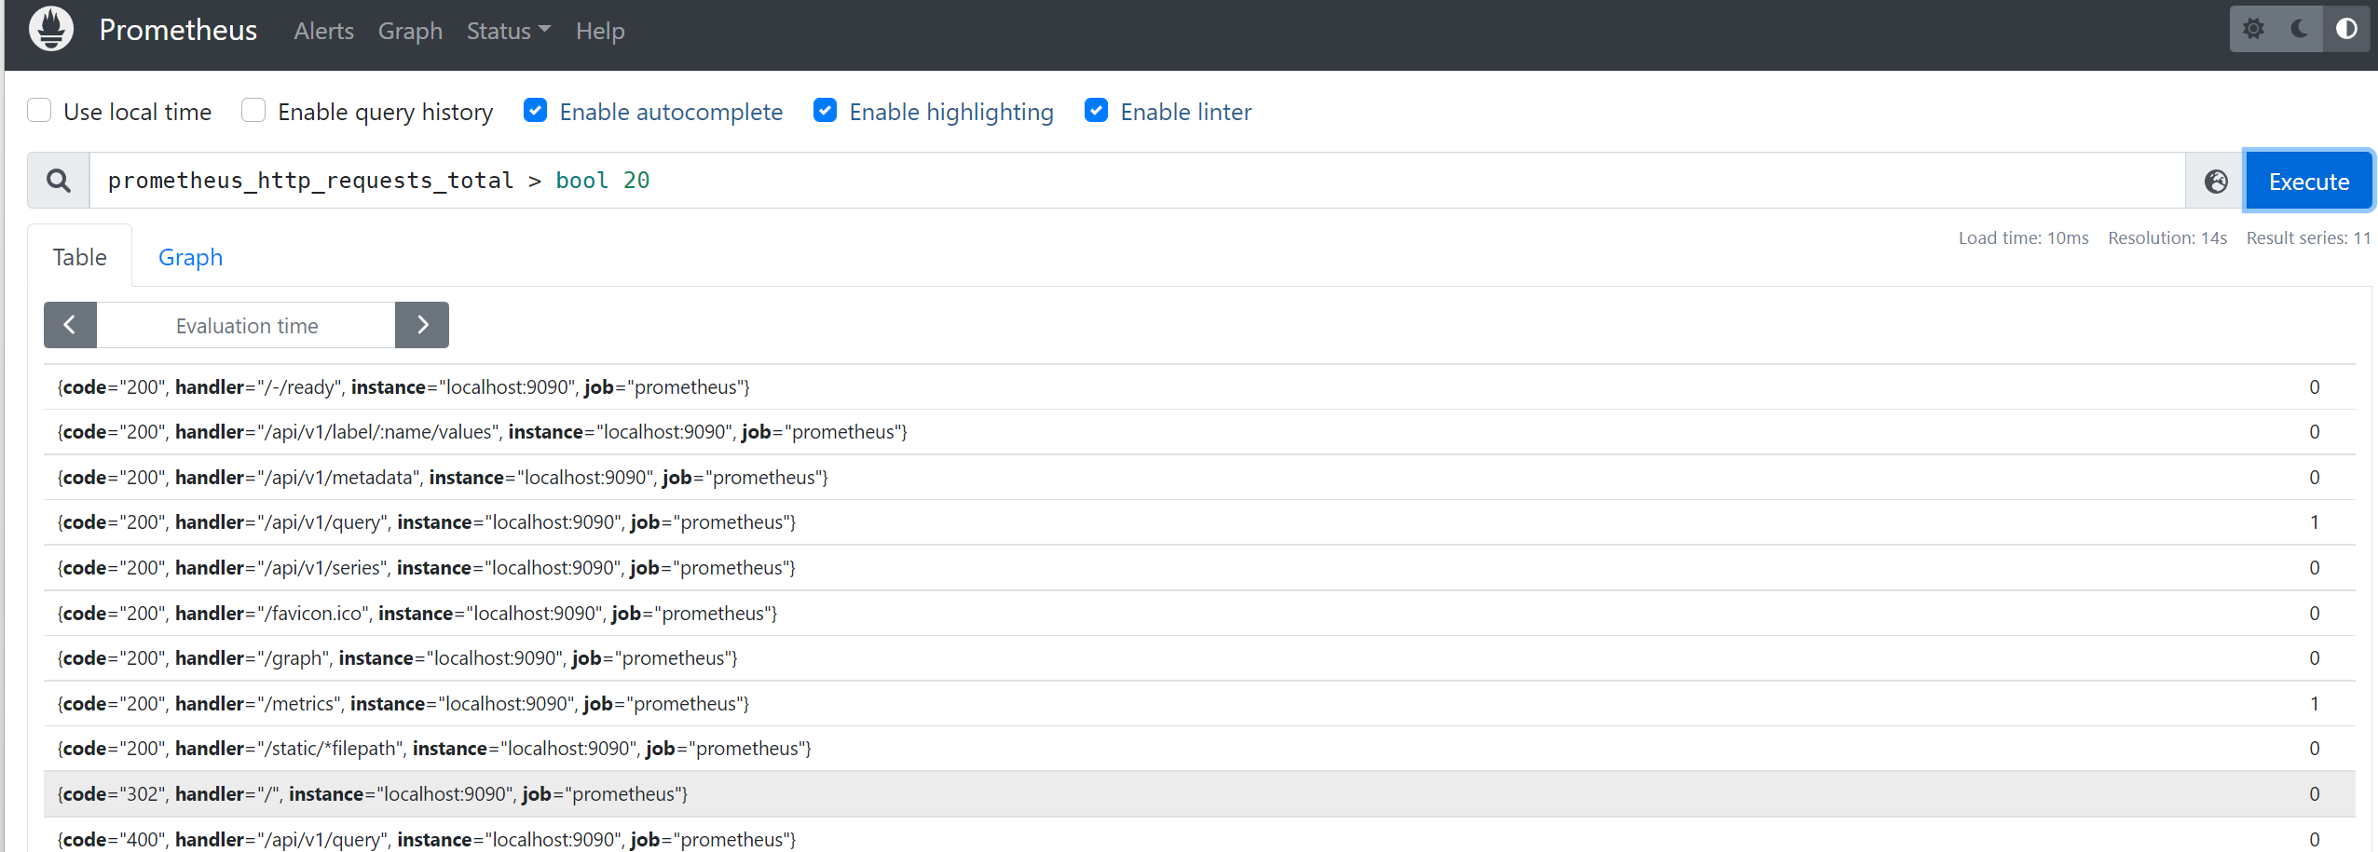
Task: Click the Result series: 11 text
Action: tap(2308, 238)
